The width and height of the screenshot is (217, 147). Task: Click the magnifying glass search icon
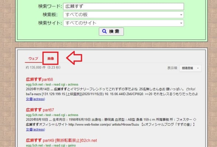coord(104,32)
